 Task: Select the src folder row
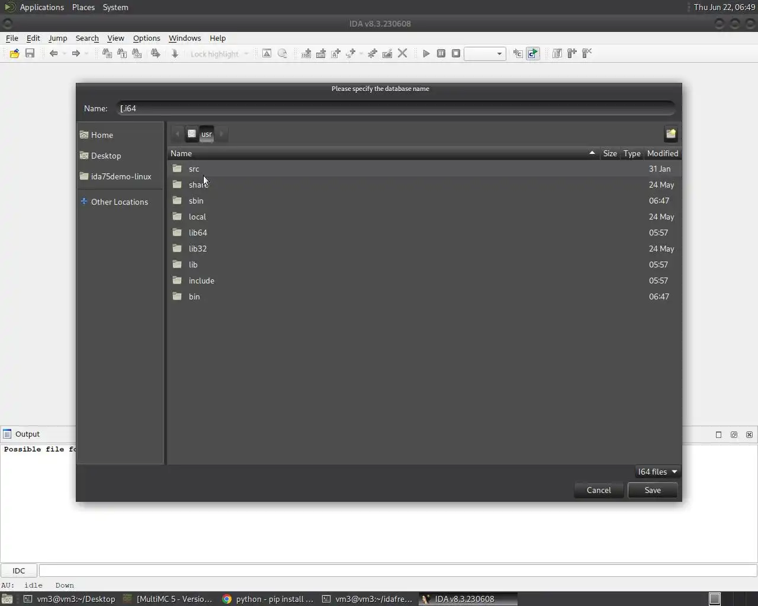point(424,169)
